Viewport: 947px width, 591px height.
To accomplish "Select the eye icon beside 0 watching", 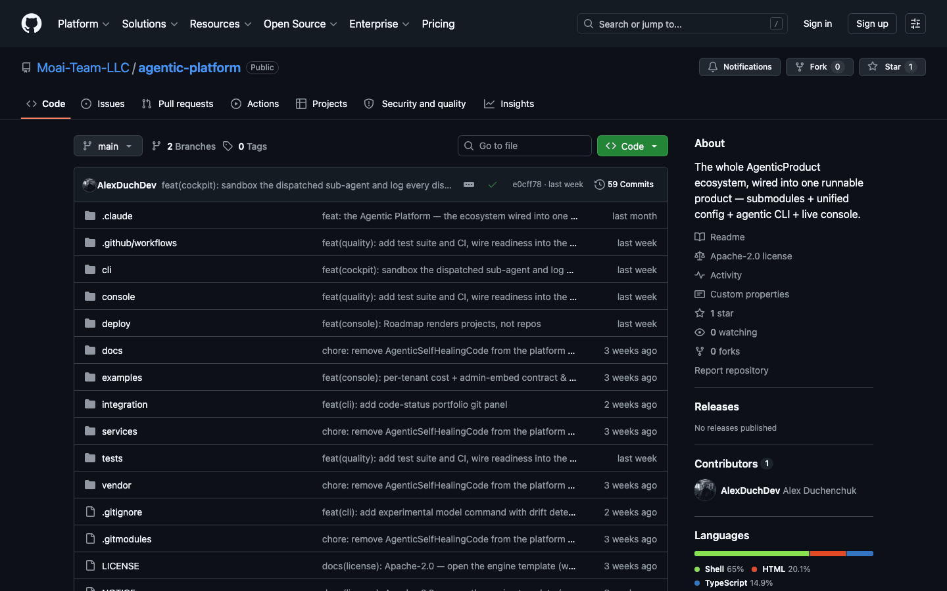I will (700, 332).
